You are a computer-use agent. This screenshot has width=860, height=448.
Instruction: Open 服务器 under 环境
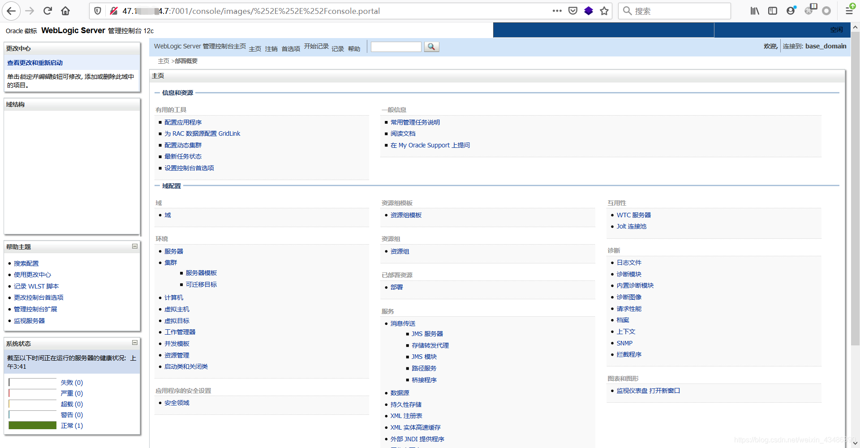[174, 251]
